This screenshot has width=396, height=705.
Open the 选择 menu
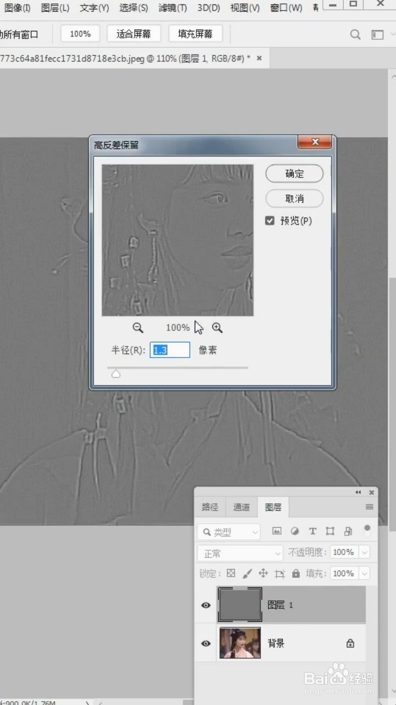(134, 8)
